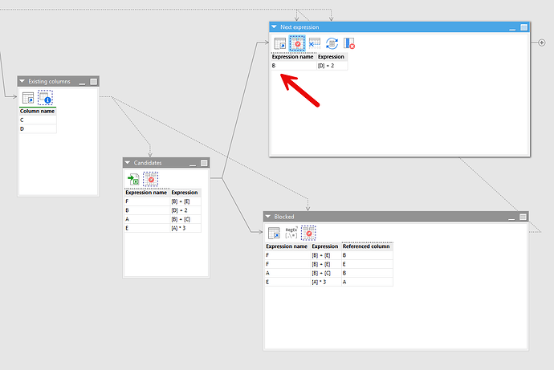Click the derived table icon in Blocked
Viewport: 554px width, 370px height.
click(274, 233)
